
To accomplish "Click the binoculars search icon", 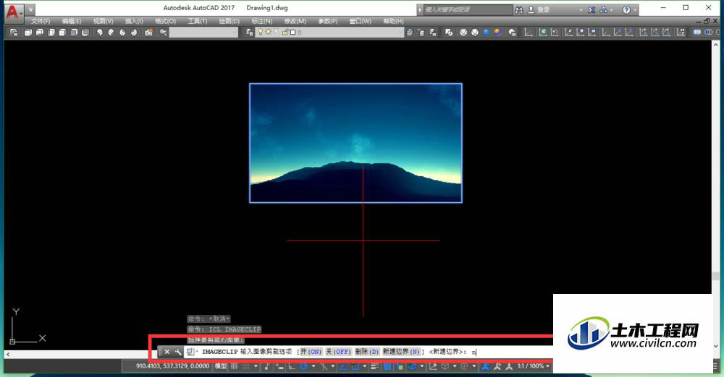I will pyautogui.click(x=519, y=9).
